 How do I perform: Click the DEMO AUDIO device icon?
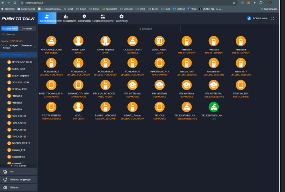click(160, 41)
